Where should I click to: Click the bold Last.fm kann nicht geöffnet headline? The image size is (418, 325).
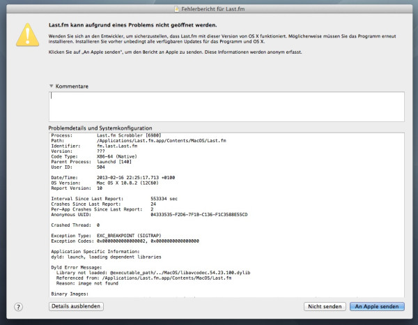133,25
